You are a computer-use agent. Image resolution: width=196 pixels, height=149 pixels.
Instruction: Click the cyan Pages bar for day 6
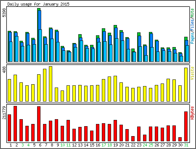tap(40, 46)
